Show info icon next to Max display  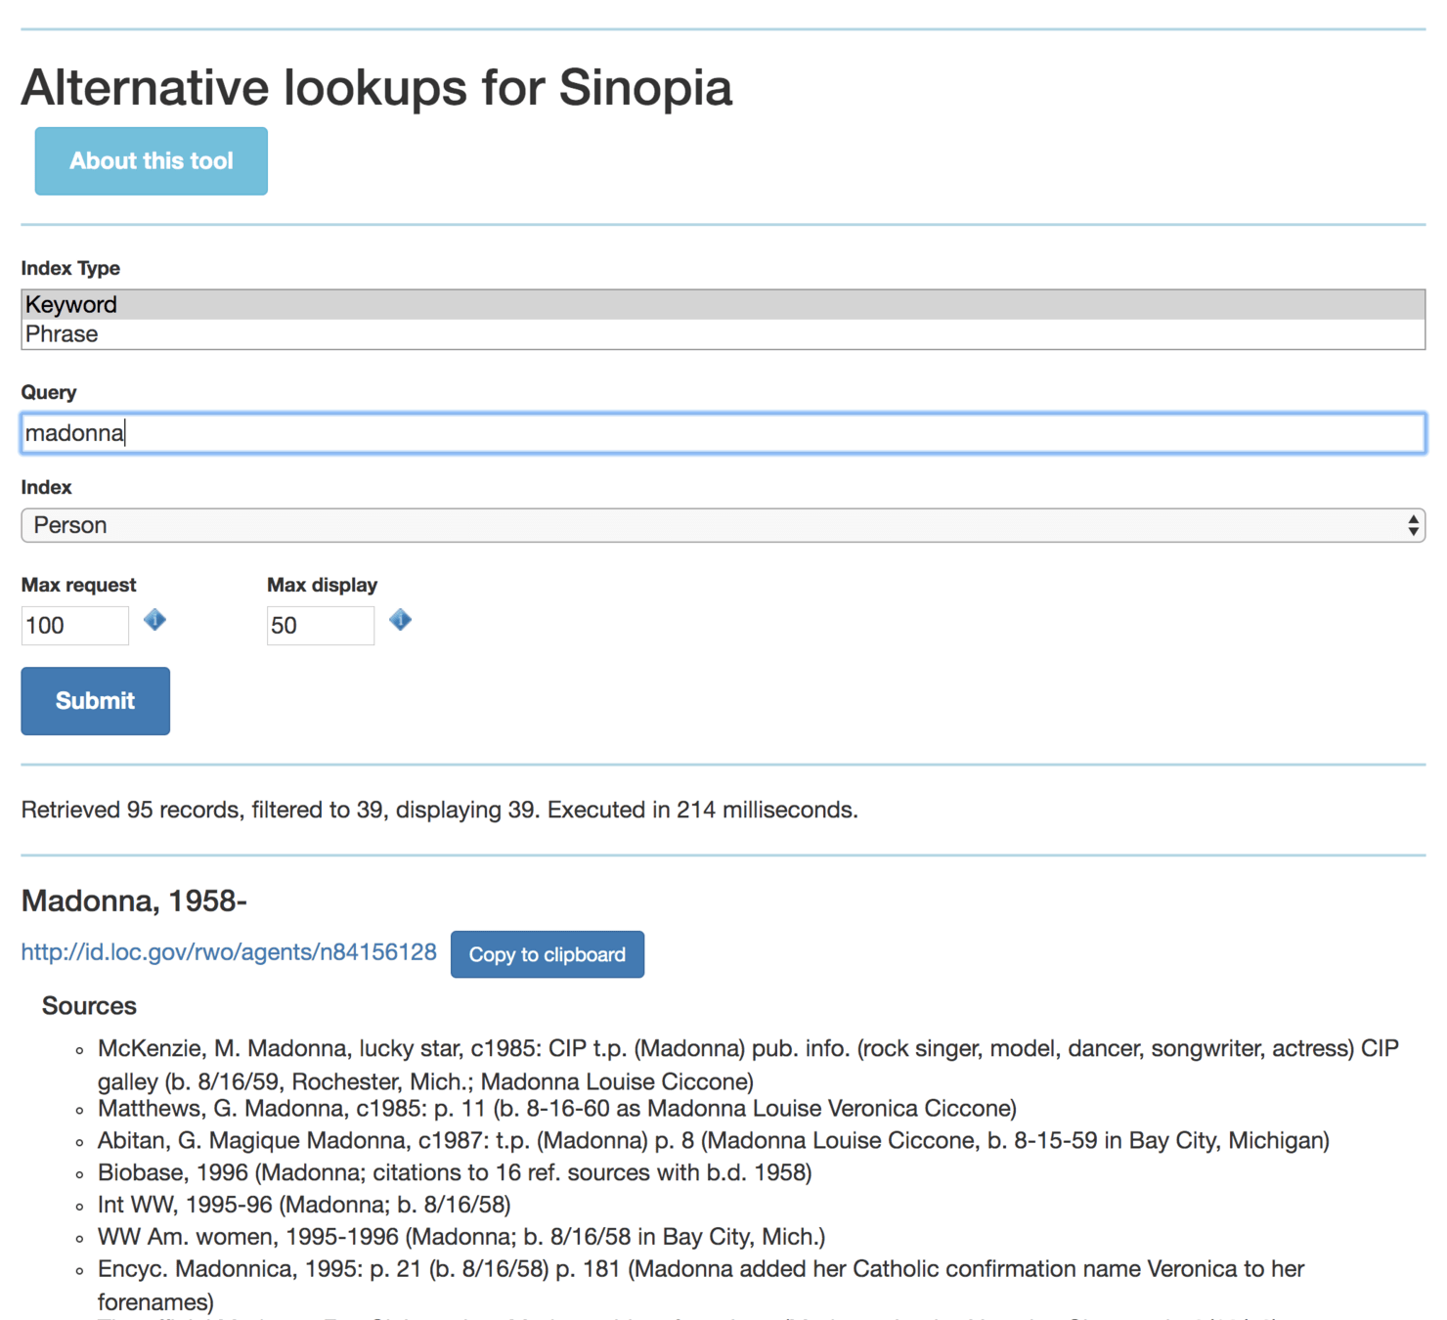tap(400, 620)
